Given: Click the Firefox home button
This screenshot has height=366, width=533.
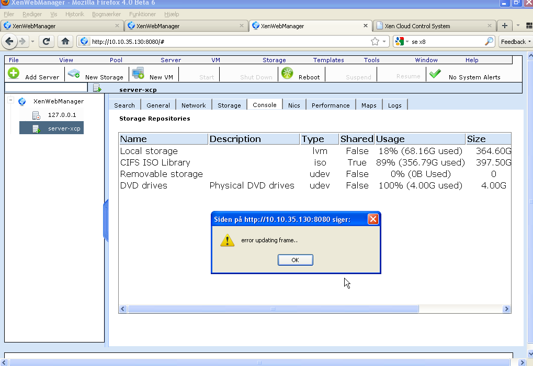Looking at the screenshot, I should (65, 41).
